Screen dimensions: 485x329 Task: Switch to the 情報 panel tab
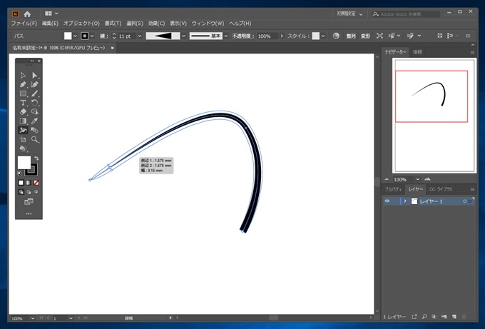pyautogui.click(x=417, y=52)
